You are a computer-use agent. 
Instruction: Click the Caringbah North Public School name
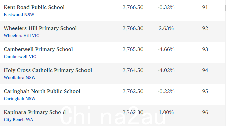(x=42, y=91)
